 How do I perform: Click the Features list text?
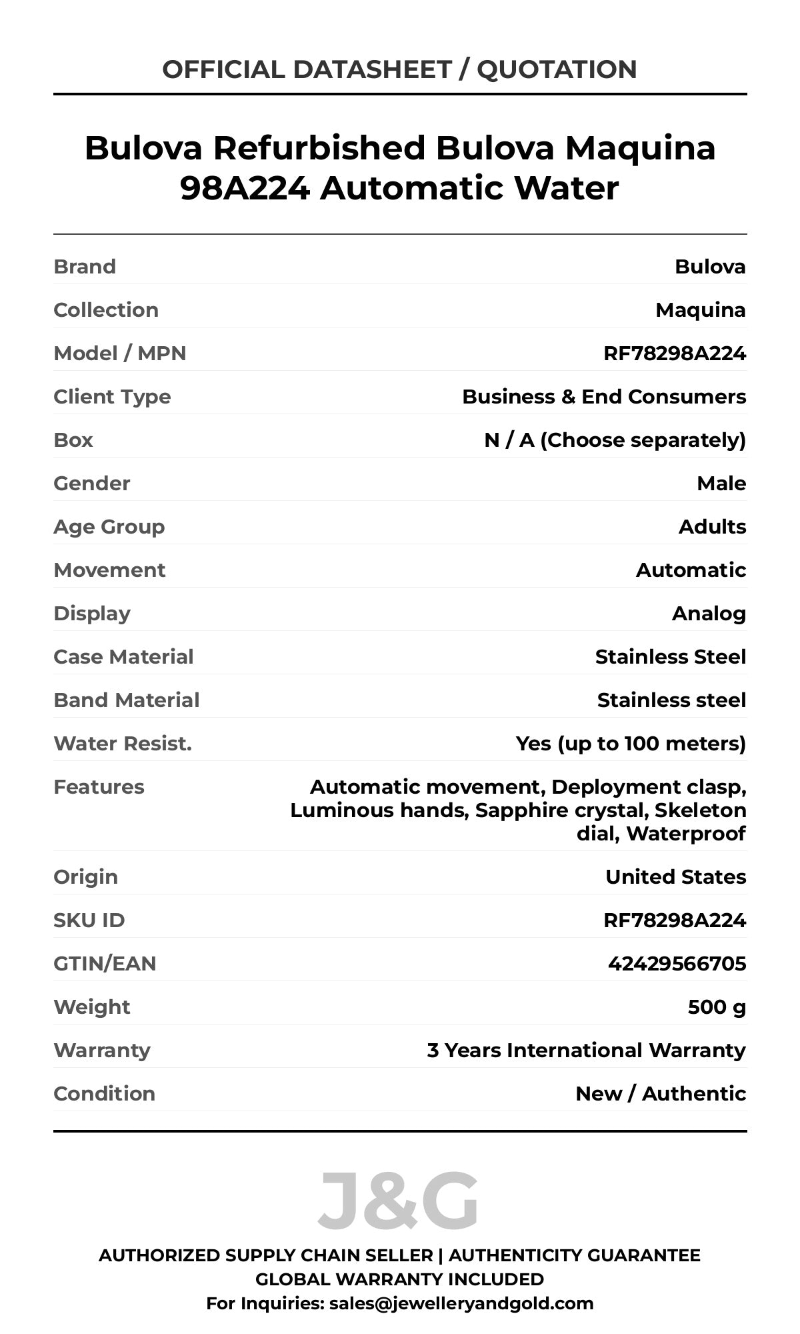pos(518,810)
